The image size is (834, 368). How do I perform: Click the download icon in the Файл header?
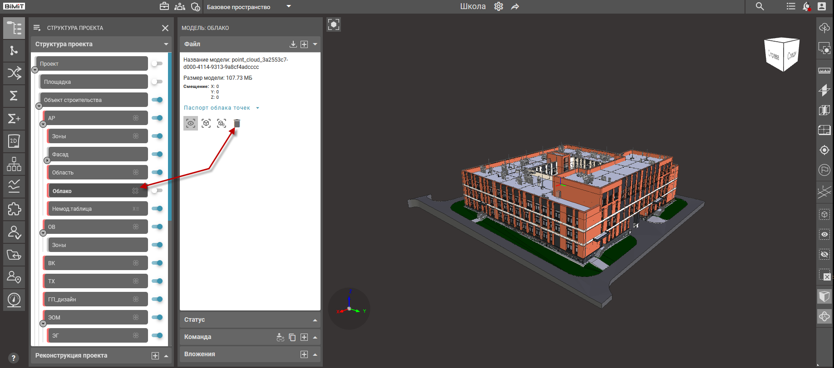pyautogui.click(x=293, y=44)
